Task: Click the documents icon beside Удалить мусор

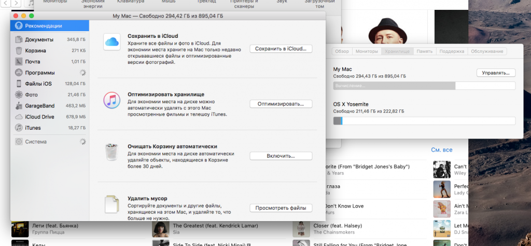Action: [x=112, y=204]
